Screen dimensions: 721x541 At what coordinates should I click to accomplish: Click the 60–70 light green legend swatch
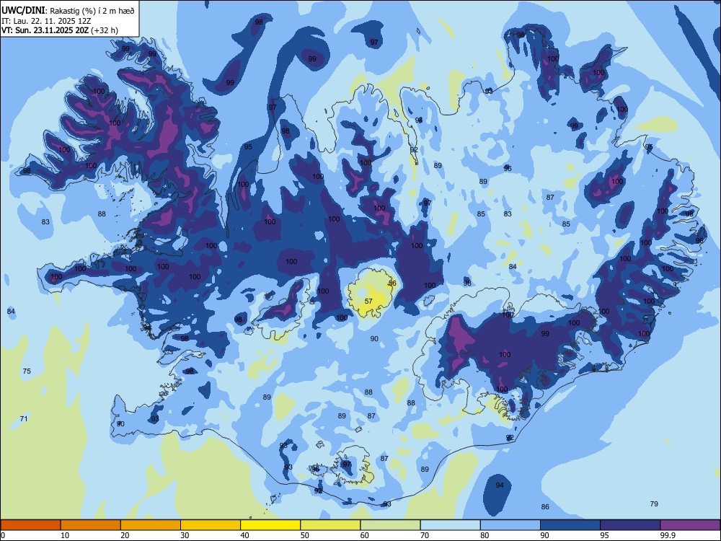(390, 525)
